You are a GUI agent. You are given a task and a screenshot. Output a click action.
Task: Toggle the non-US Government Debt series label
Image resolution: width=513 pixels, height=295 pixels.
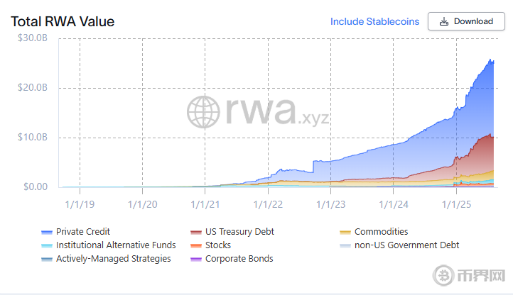[x=406, y=245]
